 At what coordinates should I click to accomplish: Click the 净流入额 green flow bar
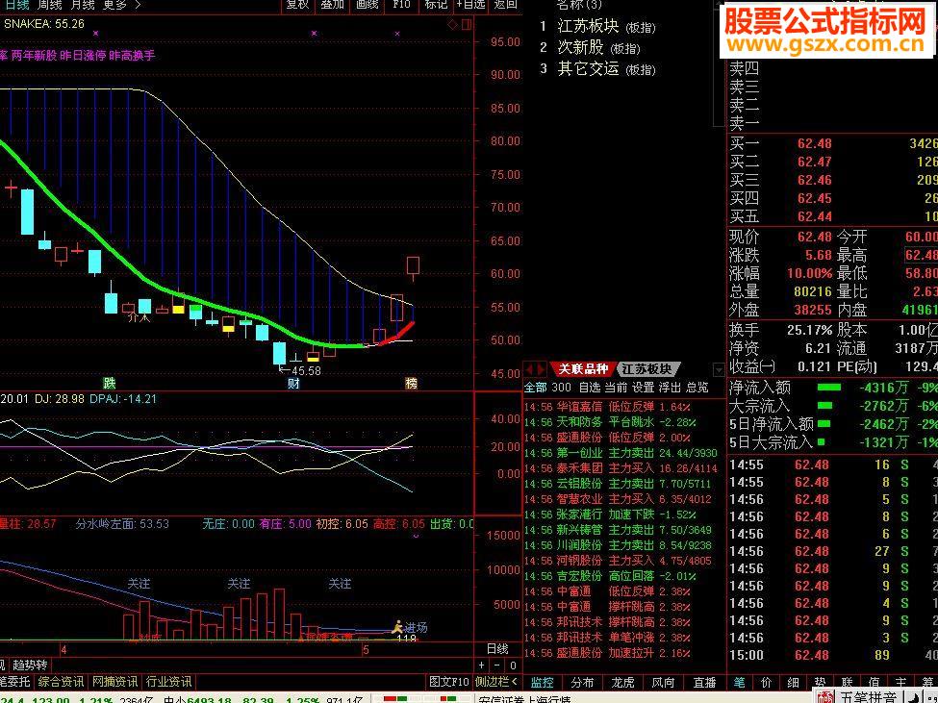[828, 388]
